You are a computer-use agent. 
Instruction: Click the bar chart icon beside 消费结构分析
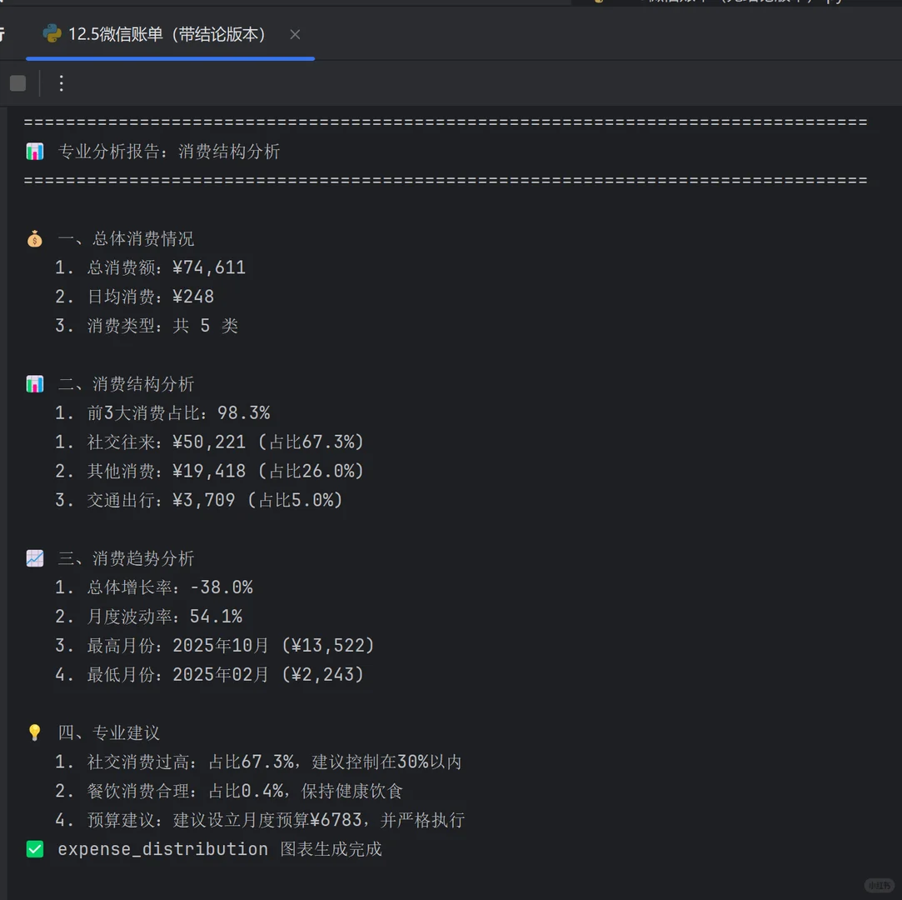point(34,383)
